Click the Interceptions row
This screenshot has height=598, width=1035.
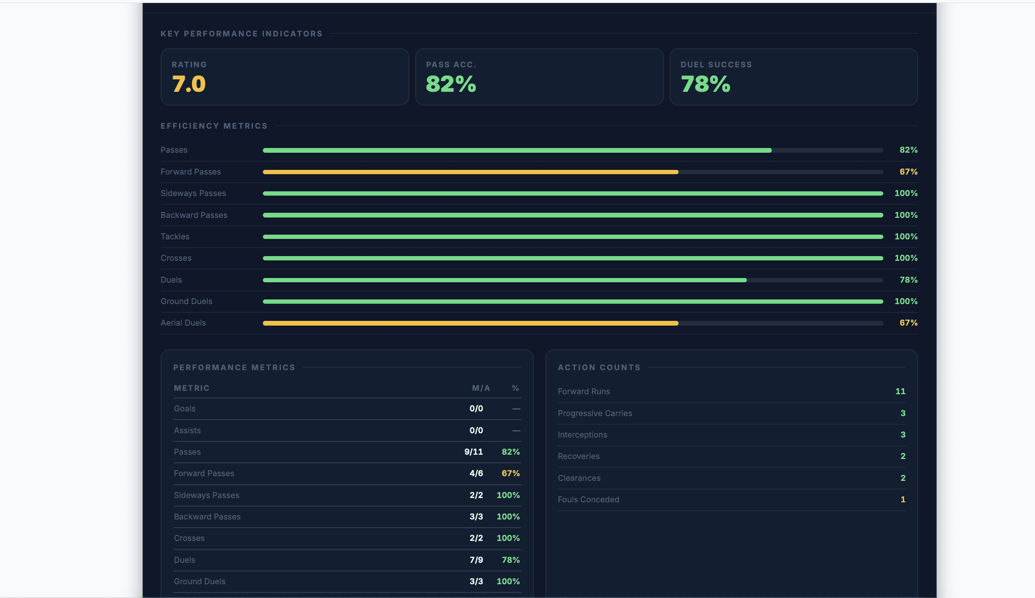pyautogui.click(x=731, y=435)
